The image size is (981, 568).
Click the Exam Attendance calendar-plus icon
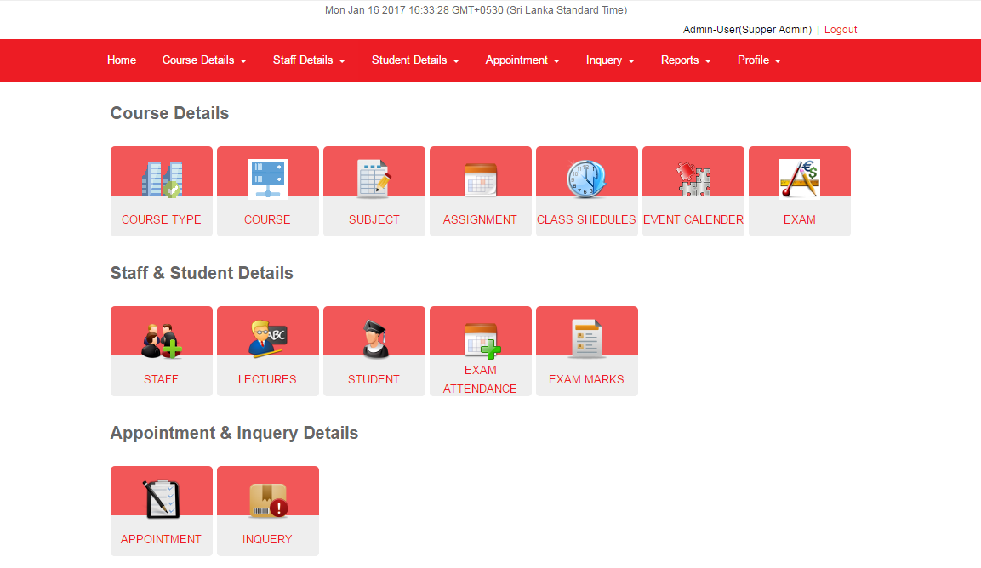[482, 339]
